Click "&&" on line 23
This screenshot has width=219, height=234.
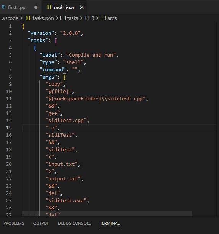click(51, 186)
